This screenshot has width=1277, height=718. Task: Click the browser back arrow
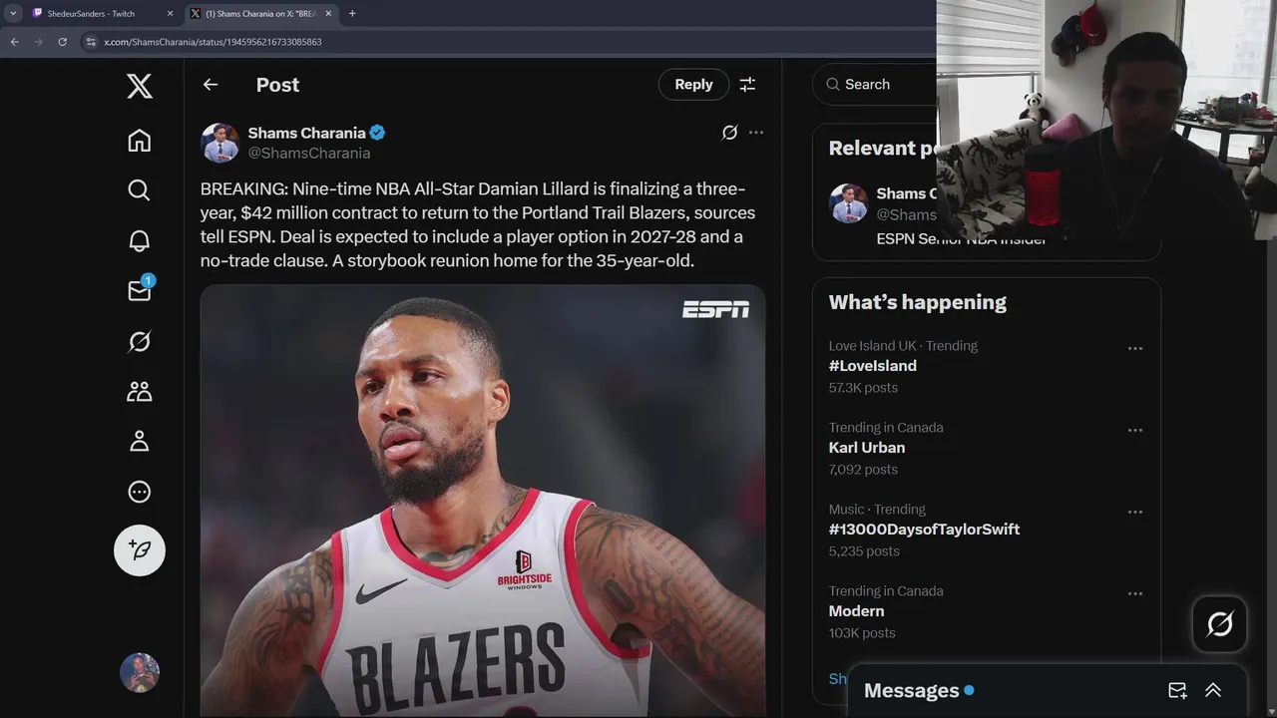(x=15, y=42)
